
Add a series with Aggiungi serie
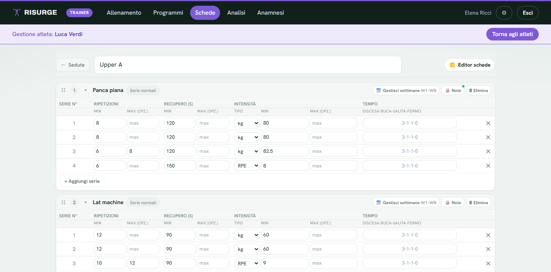pyautogui.click(x=82, y=181)
